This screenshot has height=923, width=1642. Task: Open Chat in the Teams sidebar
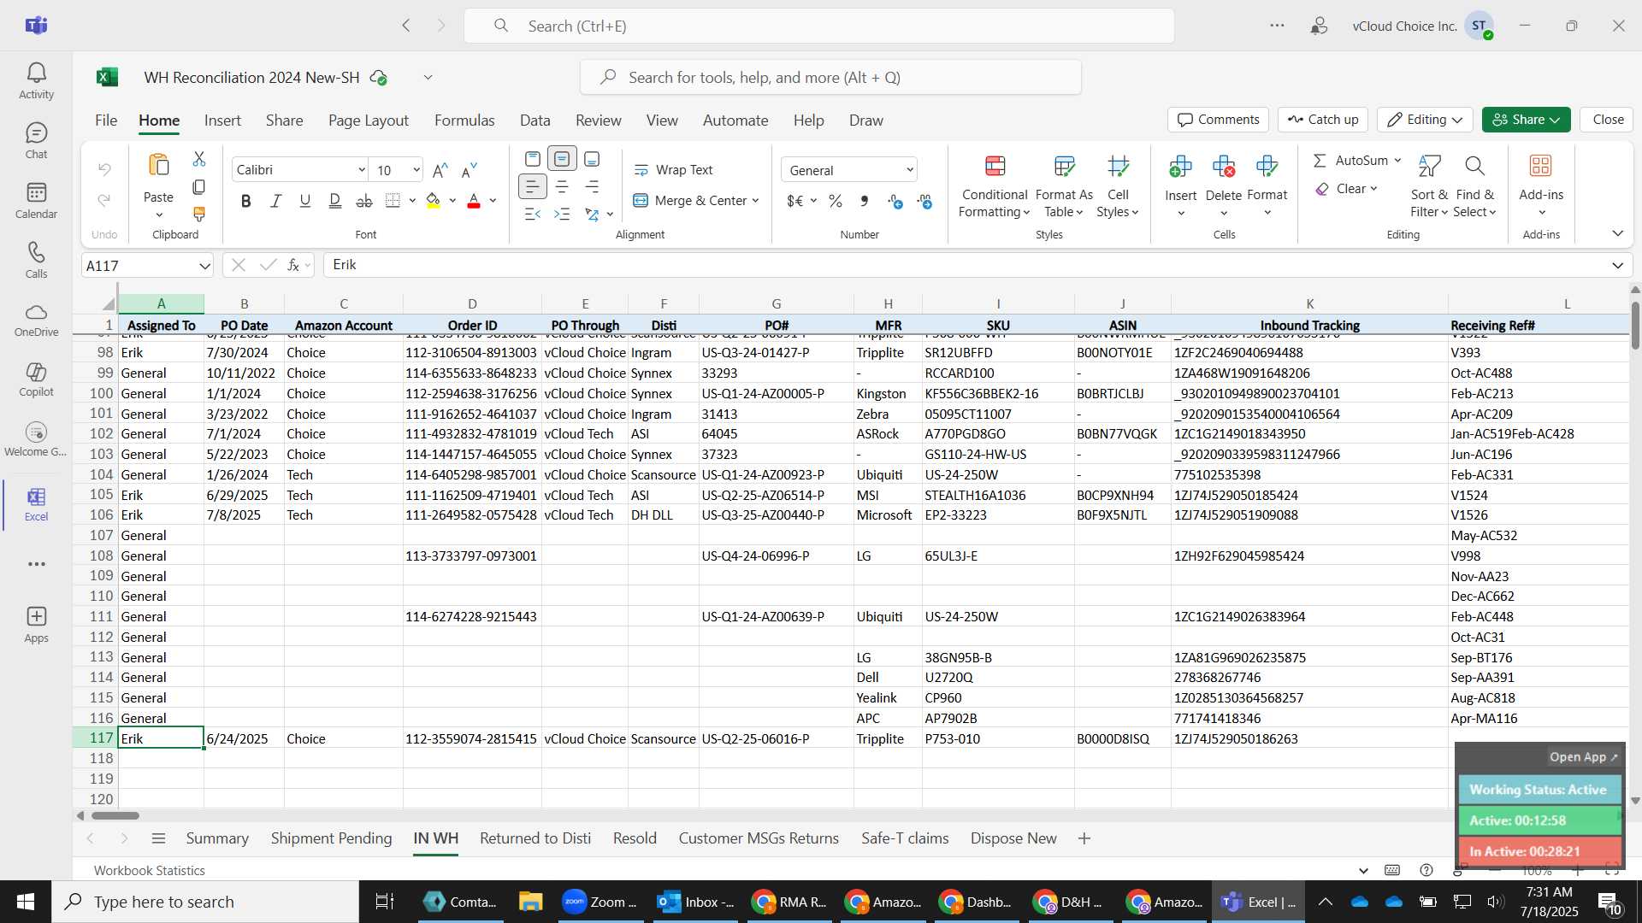(36, 141)
